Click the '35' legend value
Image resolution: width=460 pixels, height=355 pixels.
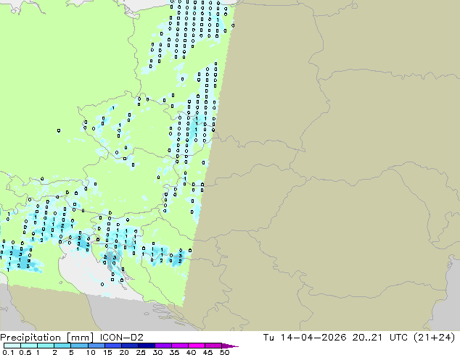[x=174, y=352]
